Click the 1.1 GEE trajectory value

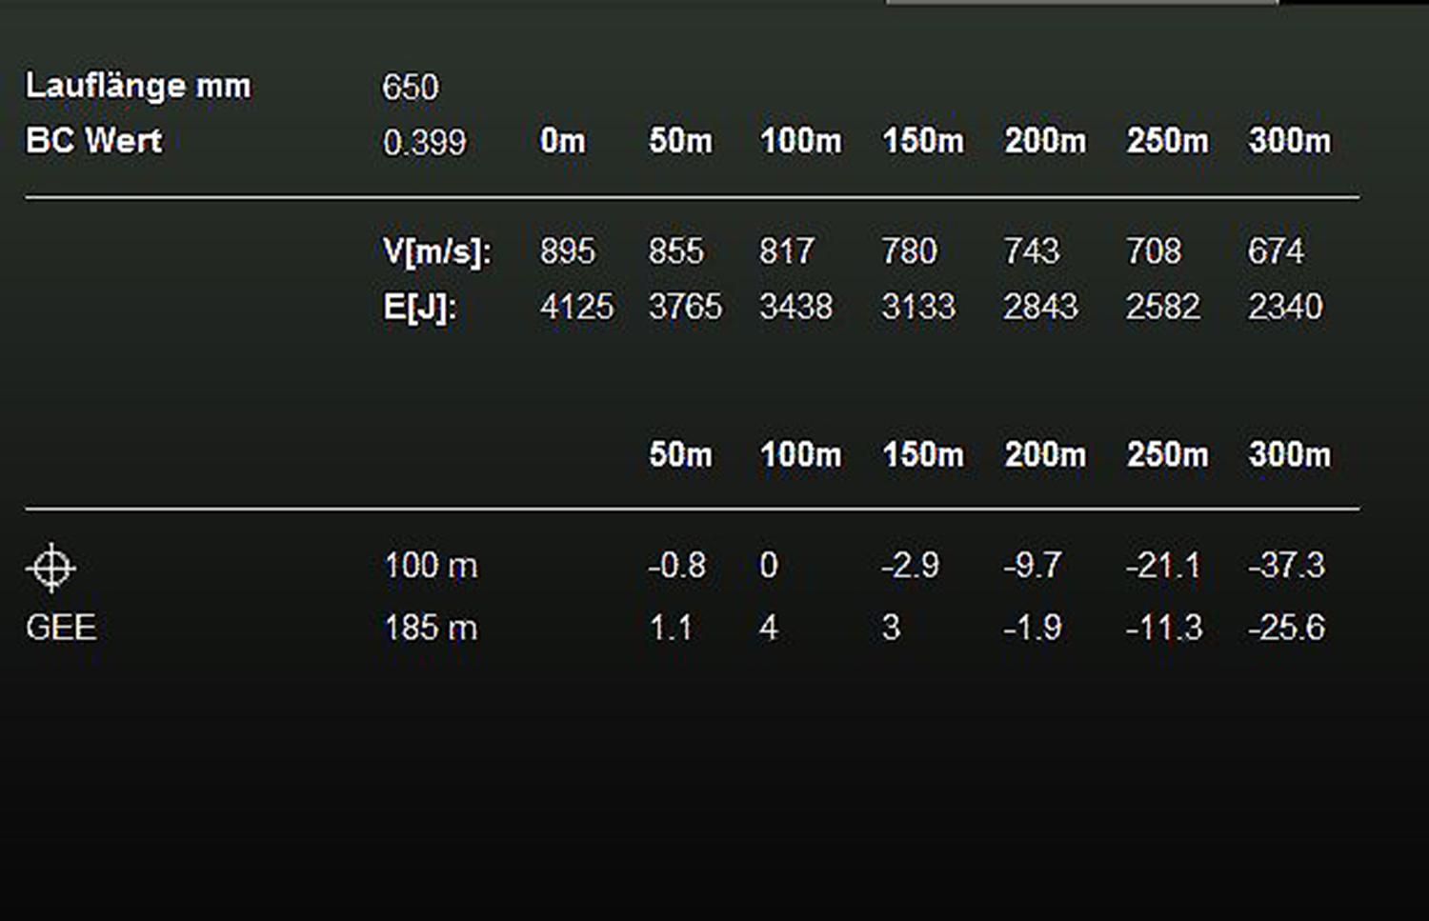[671, 628]
